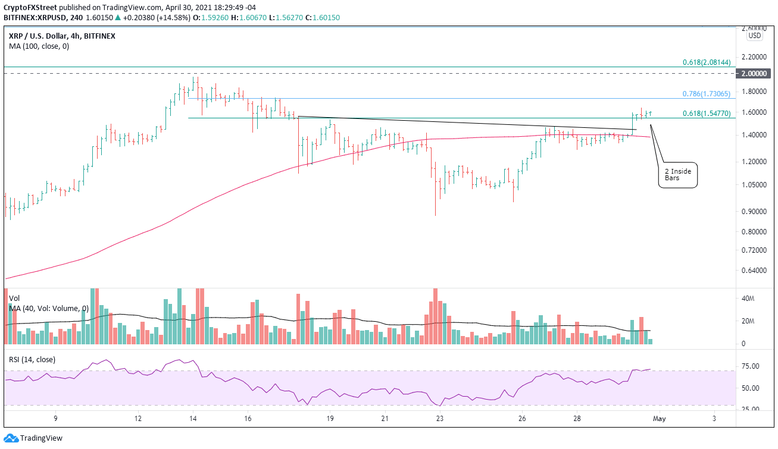Click the 1.40000 price axis value
Screen dimensions: 778x449
click(755, 135)
